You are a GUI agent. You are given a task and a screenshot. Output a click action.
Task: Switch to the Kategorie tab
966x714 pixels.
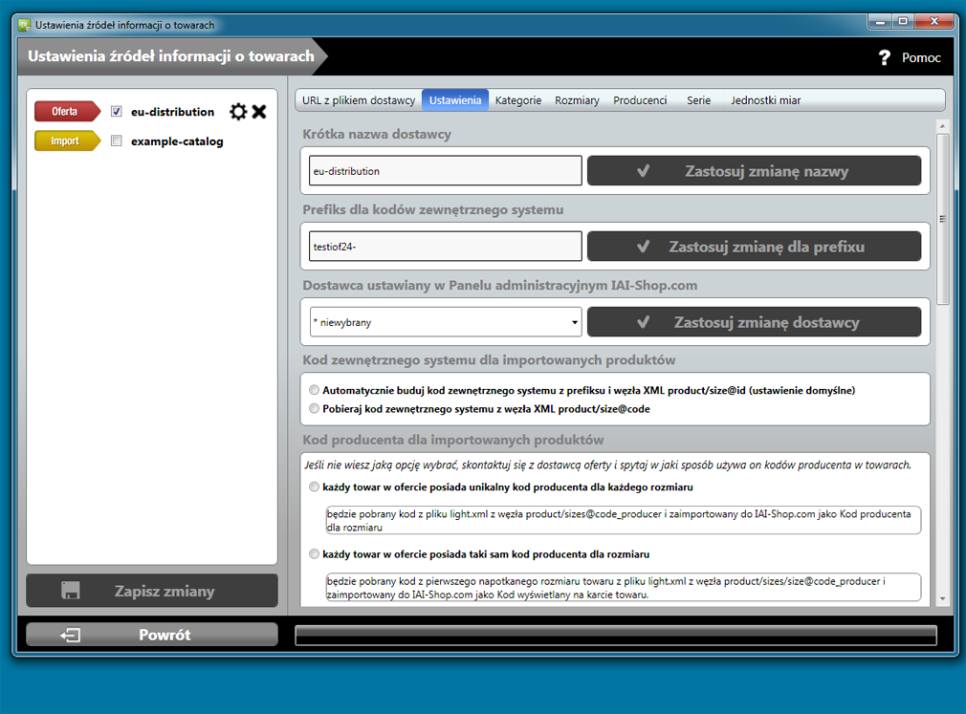(x=518, y=100)
